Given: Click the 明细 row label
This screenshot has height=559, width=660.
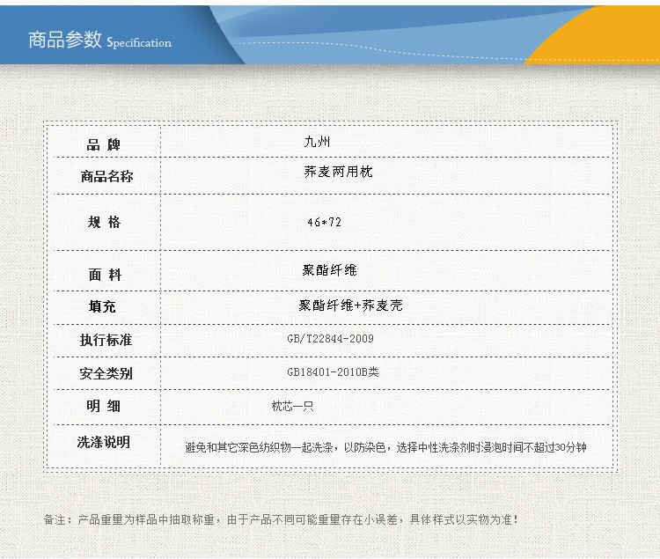Looking at the screenshot, I should 104,406.
